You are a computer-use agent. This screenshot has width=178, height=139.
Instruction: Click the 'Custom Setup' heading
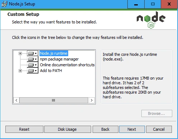(23, 14)
